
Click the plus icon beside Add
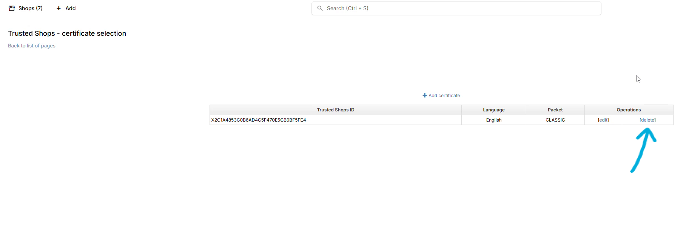click(59, 8)
